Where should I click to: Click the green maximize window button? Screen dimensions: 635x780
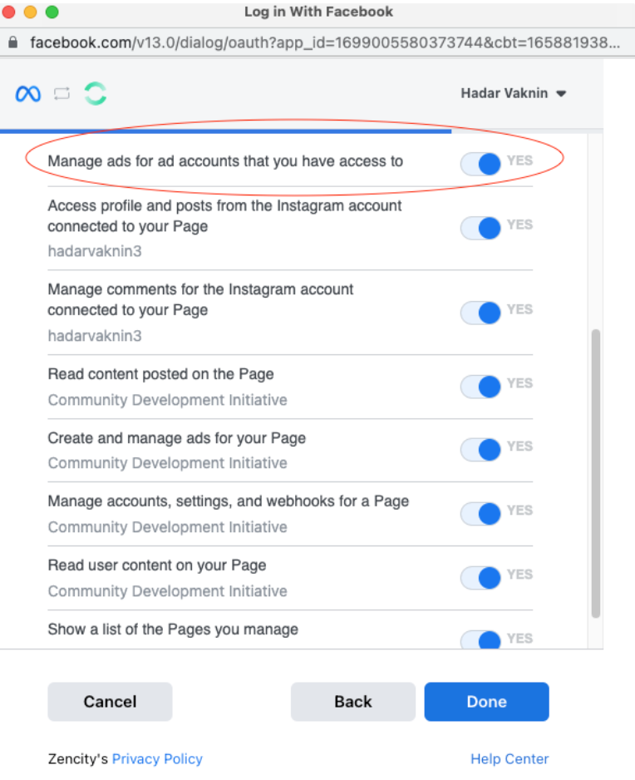coord(52,12)
